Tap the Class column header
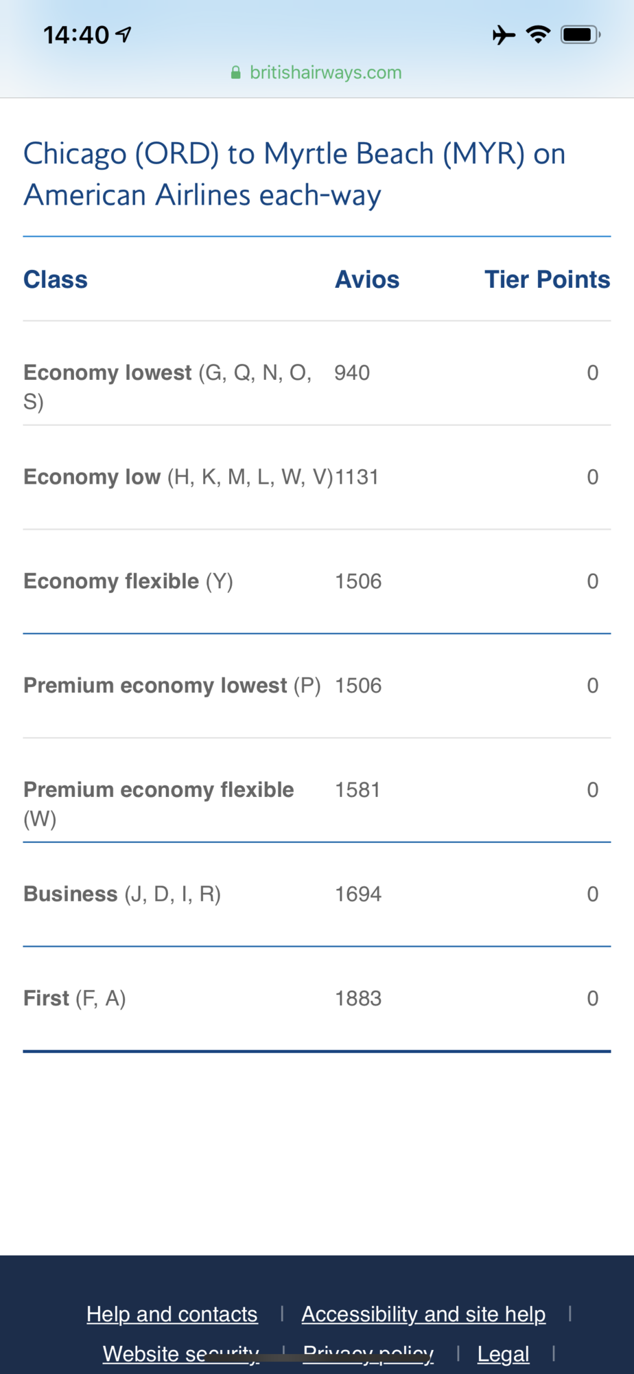 56,280
